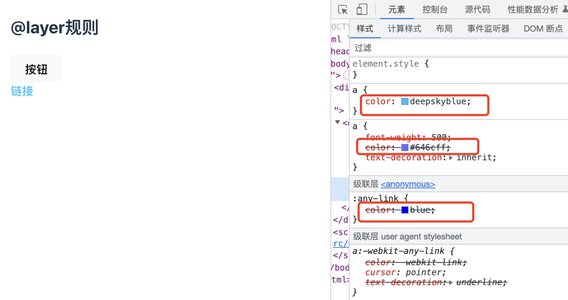Click the font-weight: 500 declaration
The image size is (568, 300).
(x=408, y=137)
